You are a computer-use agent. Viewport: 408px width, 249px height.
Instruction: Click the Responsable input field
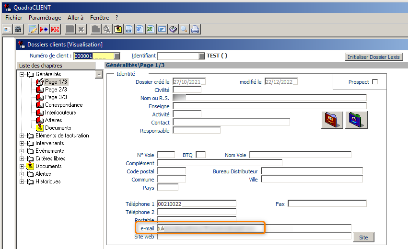(x=197, y=130)
